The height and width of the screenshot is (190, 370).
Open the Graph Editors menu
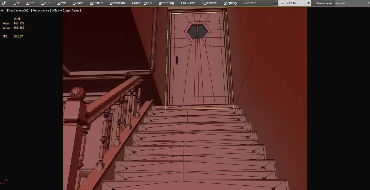[x=142, y=3]
